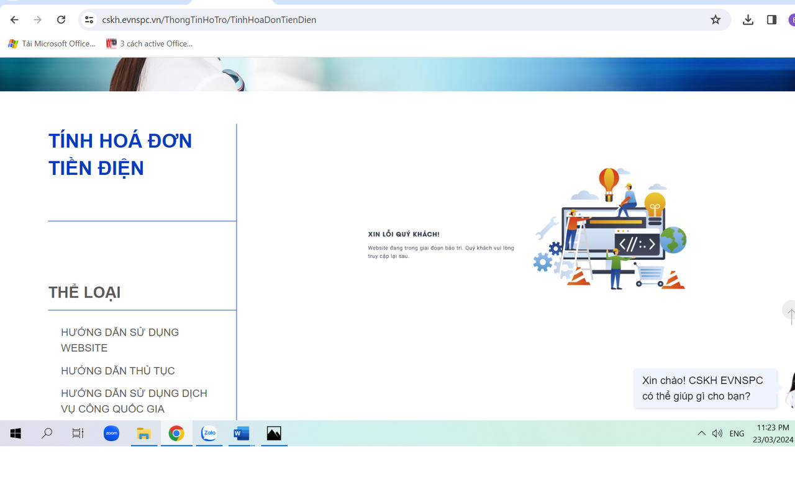
Task: Bookmark this page with the star icon
Action: click(715, 20)
